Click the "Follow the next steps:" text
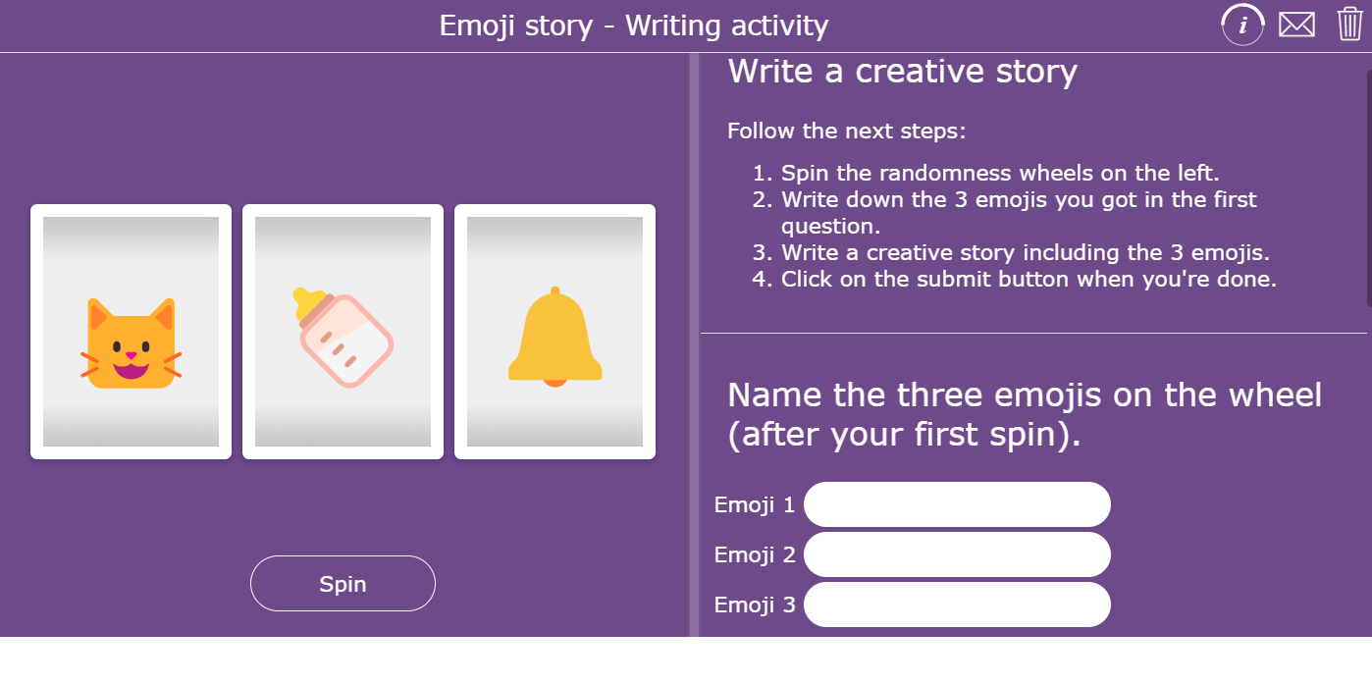 pyautogui.click(x=847, y=132)
